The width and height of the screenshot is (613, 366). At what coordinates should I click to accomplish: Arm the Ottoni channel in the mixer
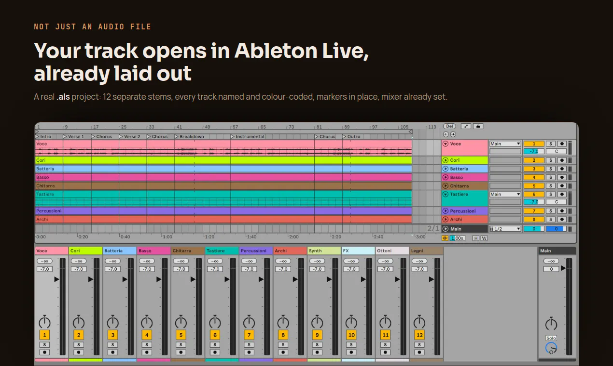click(x=385, y=353)
